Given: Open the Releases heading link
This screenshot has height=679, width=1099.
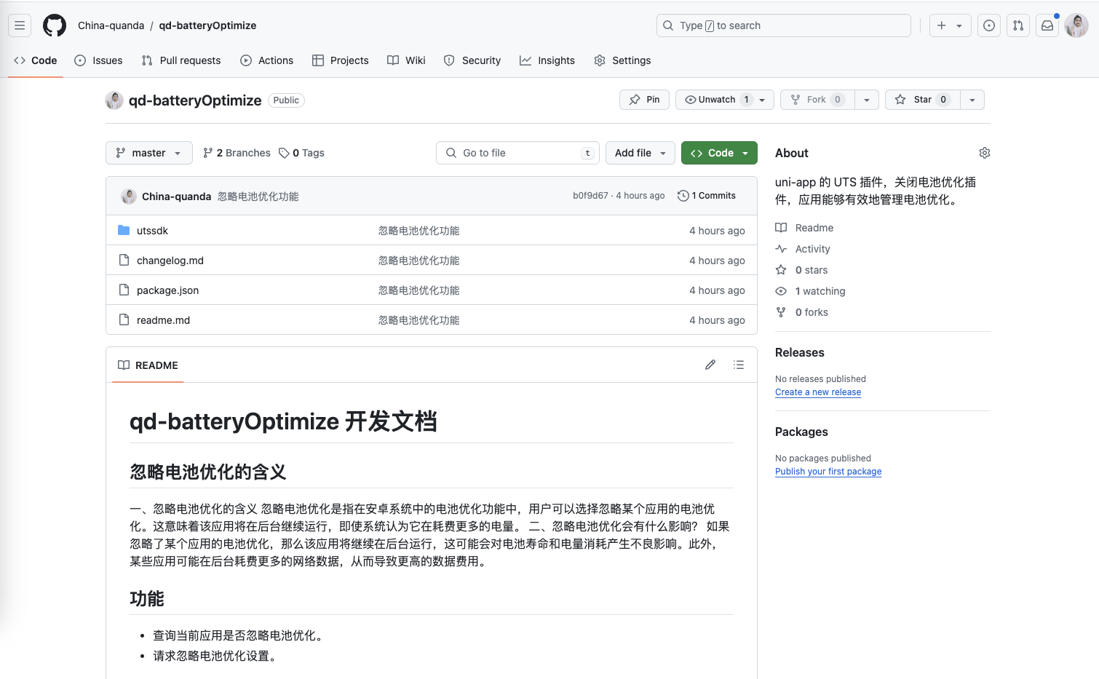Looking at the screenshot, I should pos(800,352).
